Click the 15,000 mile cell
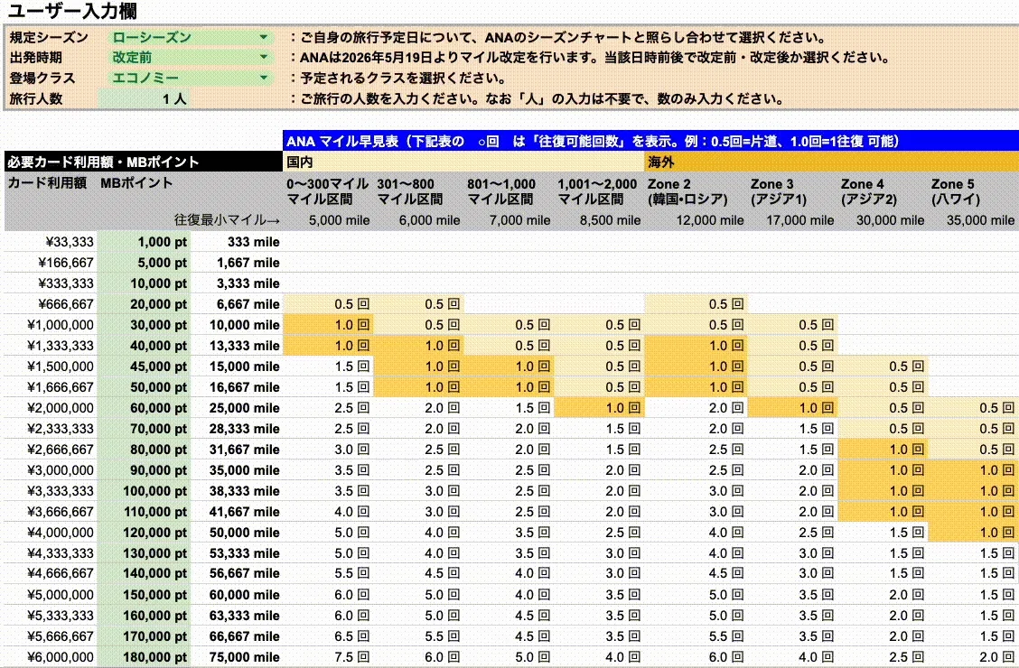Screen dimensions: 1019x668 tap(237, 366)
